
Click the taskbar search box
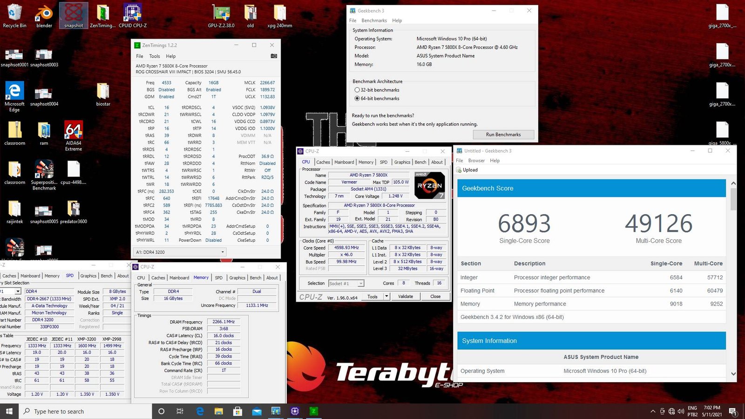(x=86, y=411)
